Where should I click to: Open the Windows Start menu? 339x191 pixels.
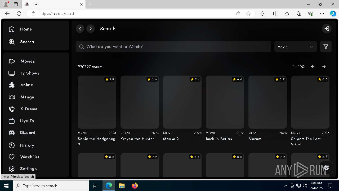(6, 186)
